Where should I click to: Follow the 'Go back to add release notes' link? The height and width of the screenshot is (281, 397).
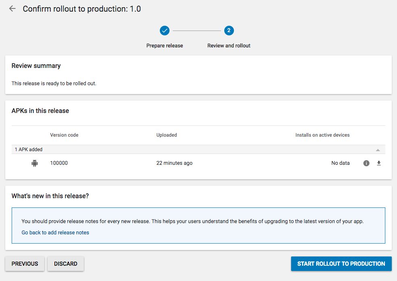click(x=55, y=232)
